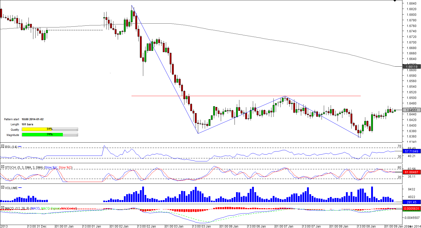Click the RSI blue line legend marker
This screenshot has height=228, width=421.
pos(20,147)
